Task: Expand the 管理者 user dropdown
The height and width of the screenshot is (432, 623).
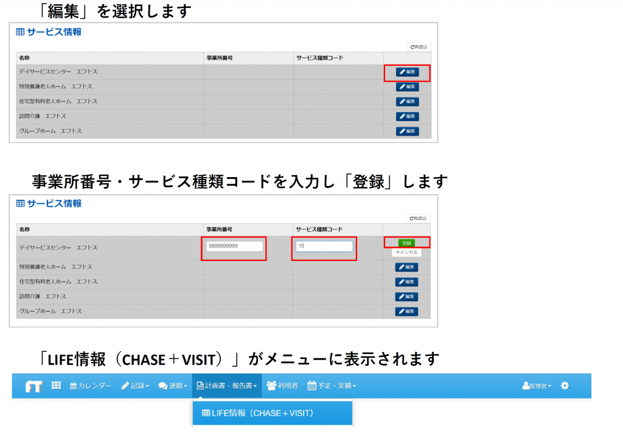Action: (535, 385)
